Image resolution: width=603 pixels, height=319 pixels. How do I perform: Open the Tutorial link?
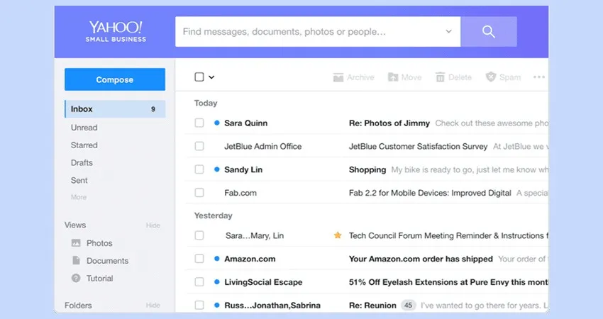tap(99, 279)
